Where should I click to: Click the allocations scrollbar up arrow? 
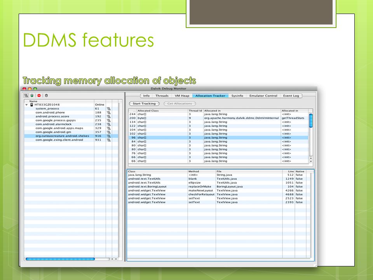[x=311, y=158]
